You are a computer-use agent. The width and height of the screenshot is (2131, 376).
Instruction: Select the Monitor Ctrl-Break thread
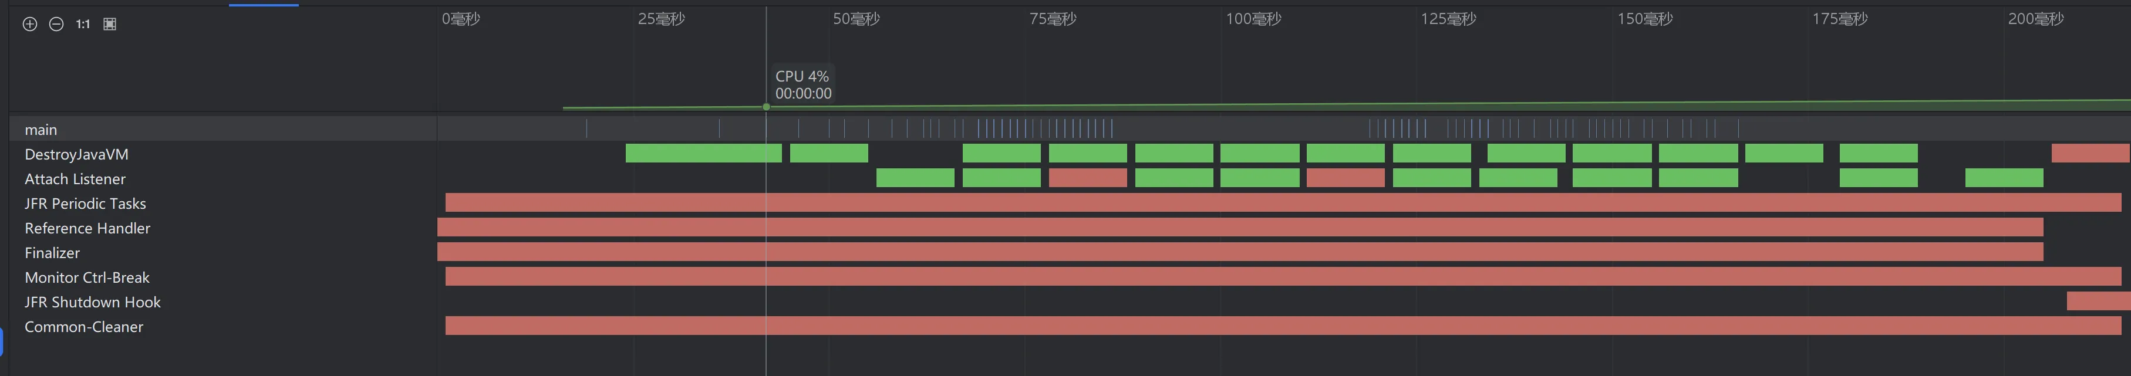pos(87,277)
